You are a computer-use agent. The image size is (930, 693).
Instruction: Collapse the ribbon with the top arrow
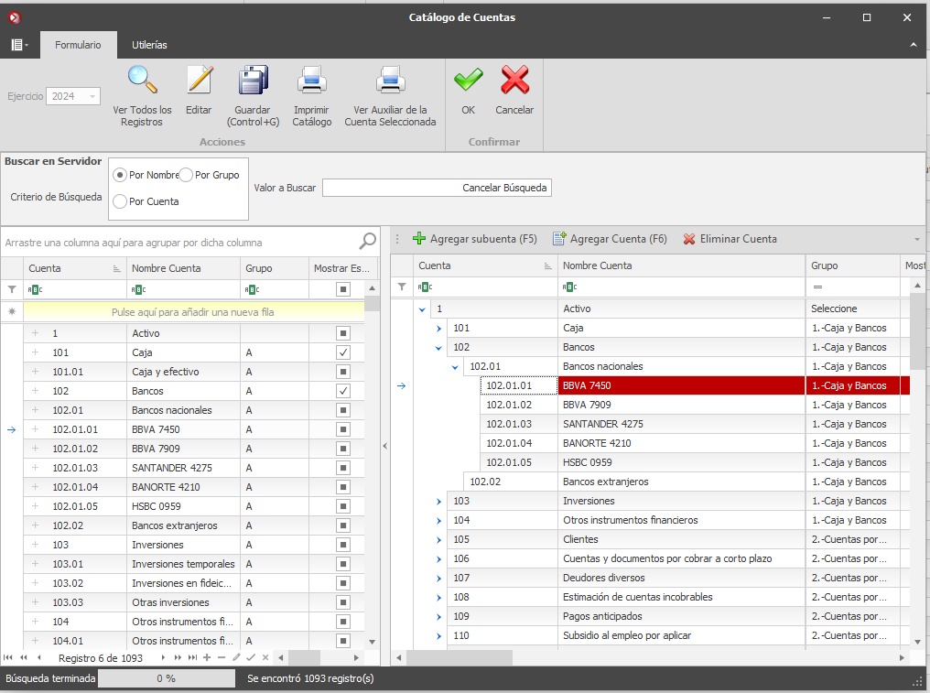coord(914,45)
